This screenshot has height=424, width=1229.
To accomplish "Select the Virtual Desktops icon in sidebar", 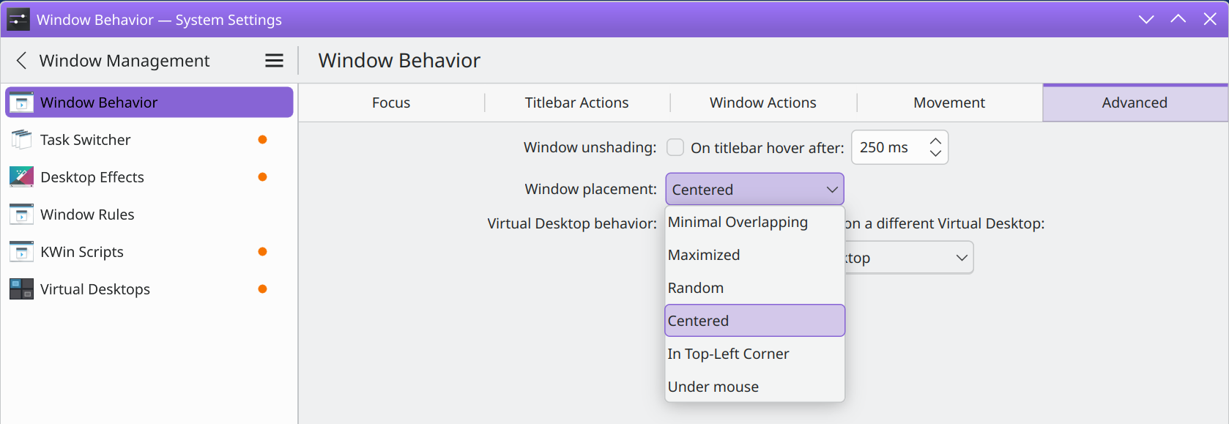I will (x=21, y=289).
